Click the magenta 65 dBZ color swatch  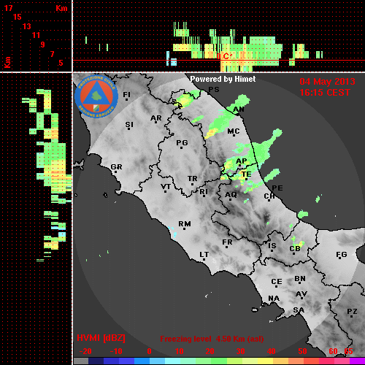click(357, 361)
